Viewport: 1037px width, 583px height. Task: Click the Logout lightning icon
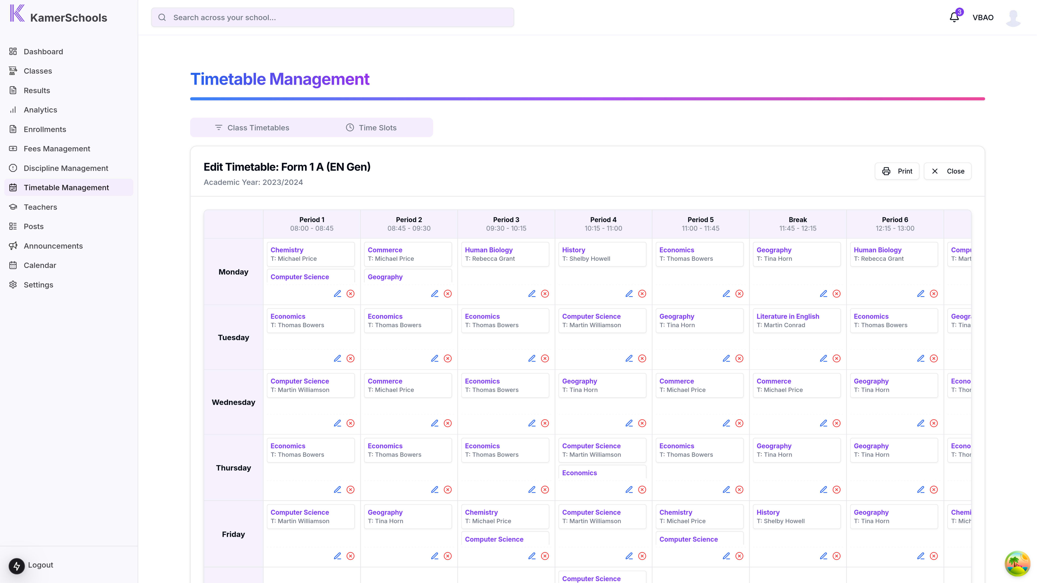[16, 565]
